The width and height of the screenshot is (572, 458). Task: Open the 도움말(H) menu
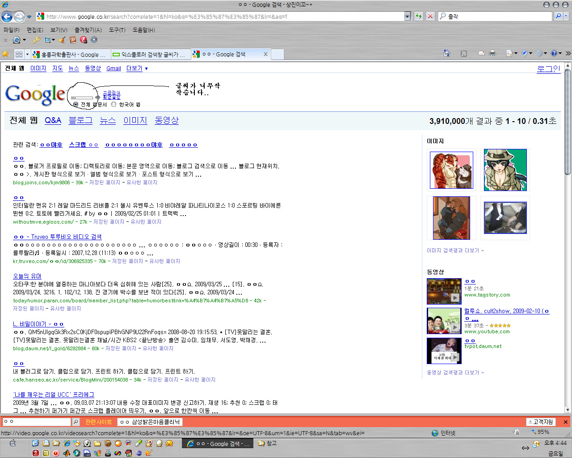144,30
